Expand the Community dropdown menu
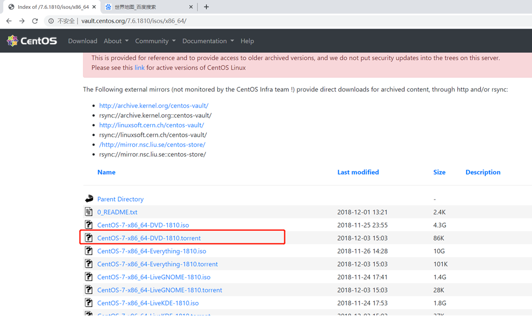The width and height of the screenshot is (532, 316). (x=155, y=41)
